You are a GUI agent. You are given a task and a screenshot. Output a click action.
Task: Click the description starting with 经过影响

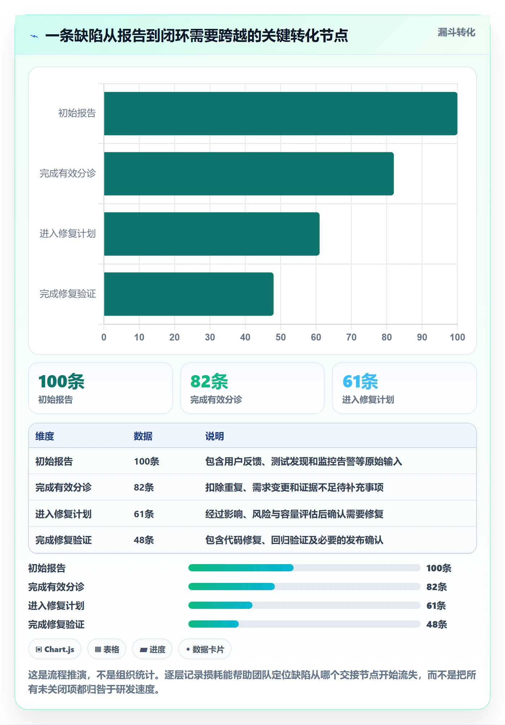(294, 514)
